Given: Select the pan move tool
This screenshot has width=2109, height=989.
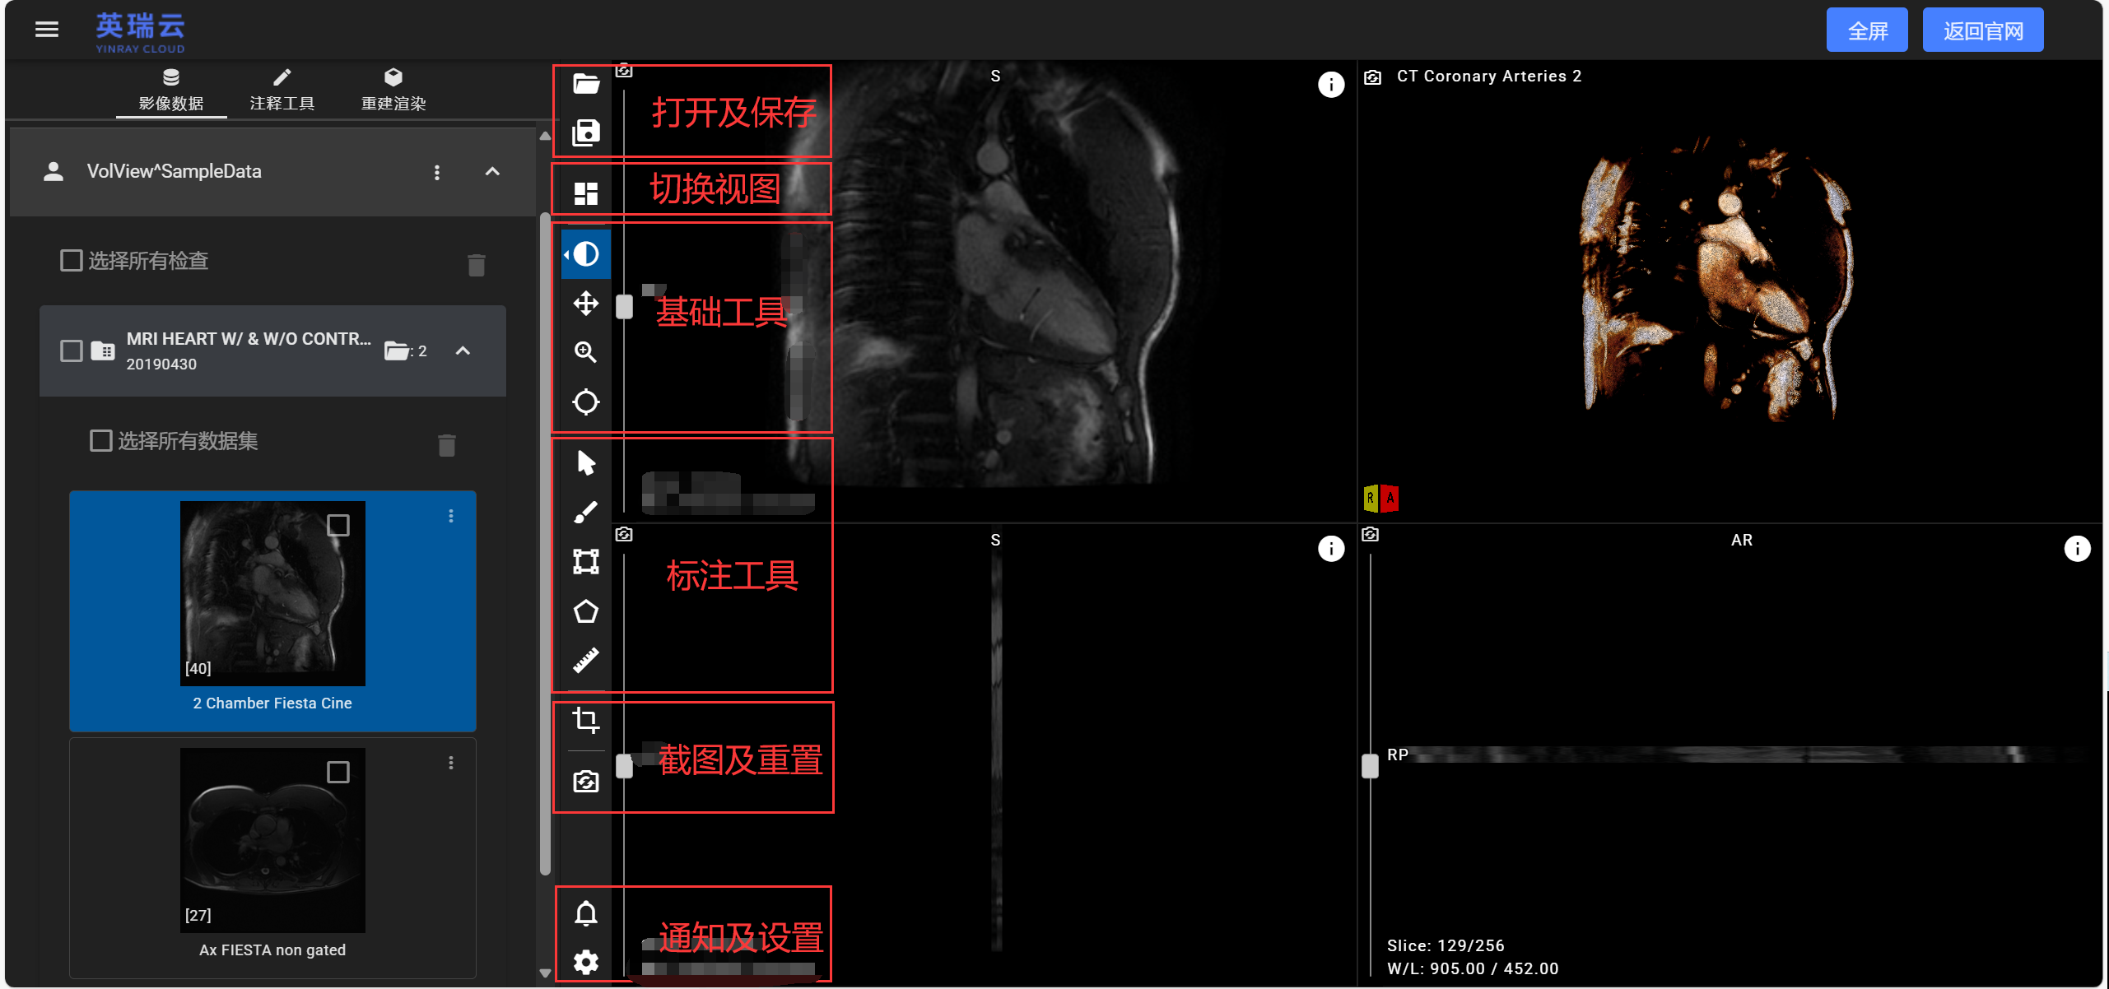Looking at the screenshot, I should coord(585,303).
